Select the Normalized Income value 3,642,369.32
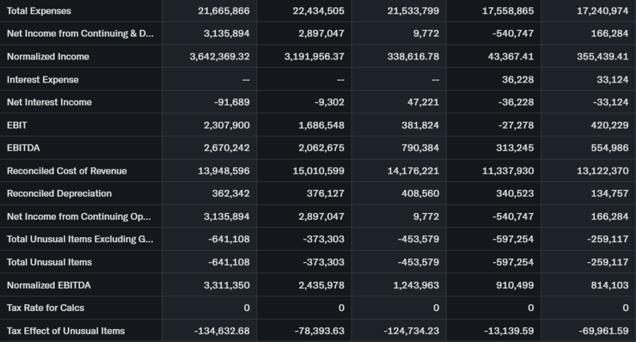The image size is (636, 342). pos(219,56)
